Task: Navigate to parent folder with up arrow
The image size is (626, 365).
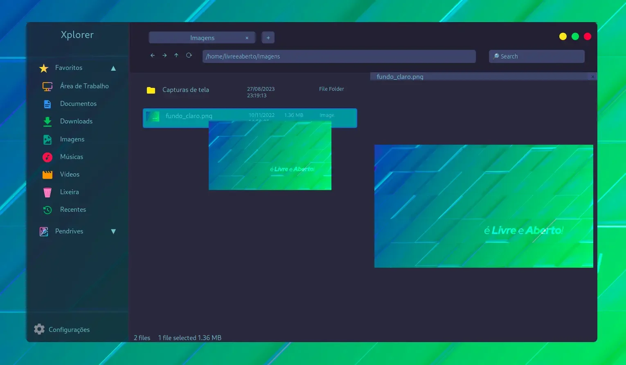Action: pyautogui.click(x=176, y=56)
